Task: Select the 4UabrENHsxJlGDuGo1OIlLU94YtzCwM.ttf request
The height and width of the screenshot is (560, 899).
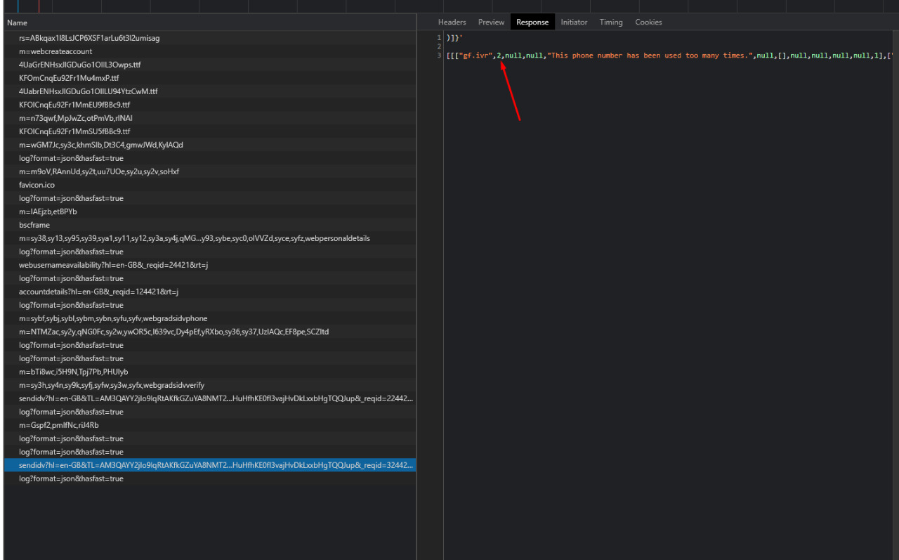Action: [x=209, y=91]
